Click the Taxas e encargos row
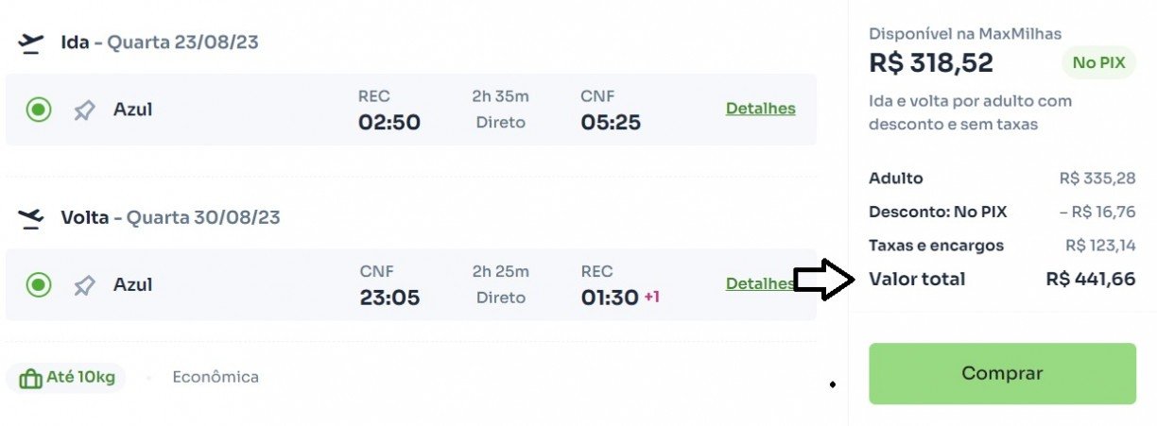 (x=1002, y=246)
